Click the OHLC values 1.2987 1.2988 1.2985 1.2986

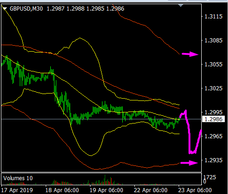(x=85, y=9)
